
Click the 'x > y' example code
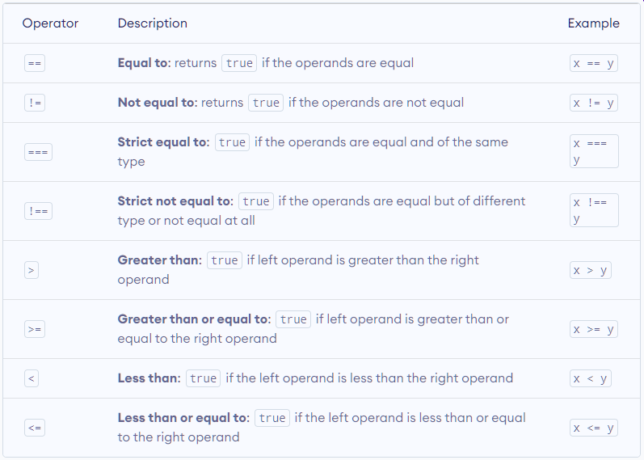point(590,270)
